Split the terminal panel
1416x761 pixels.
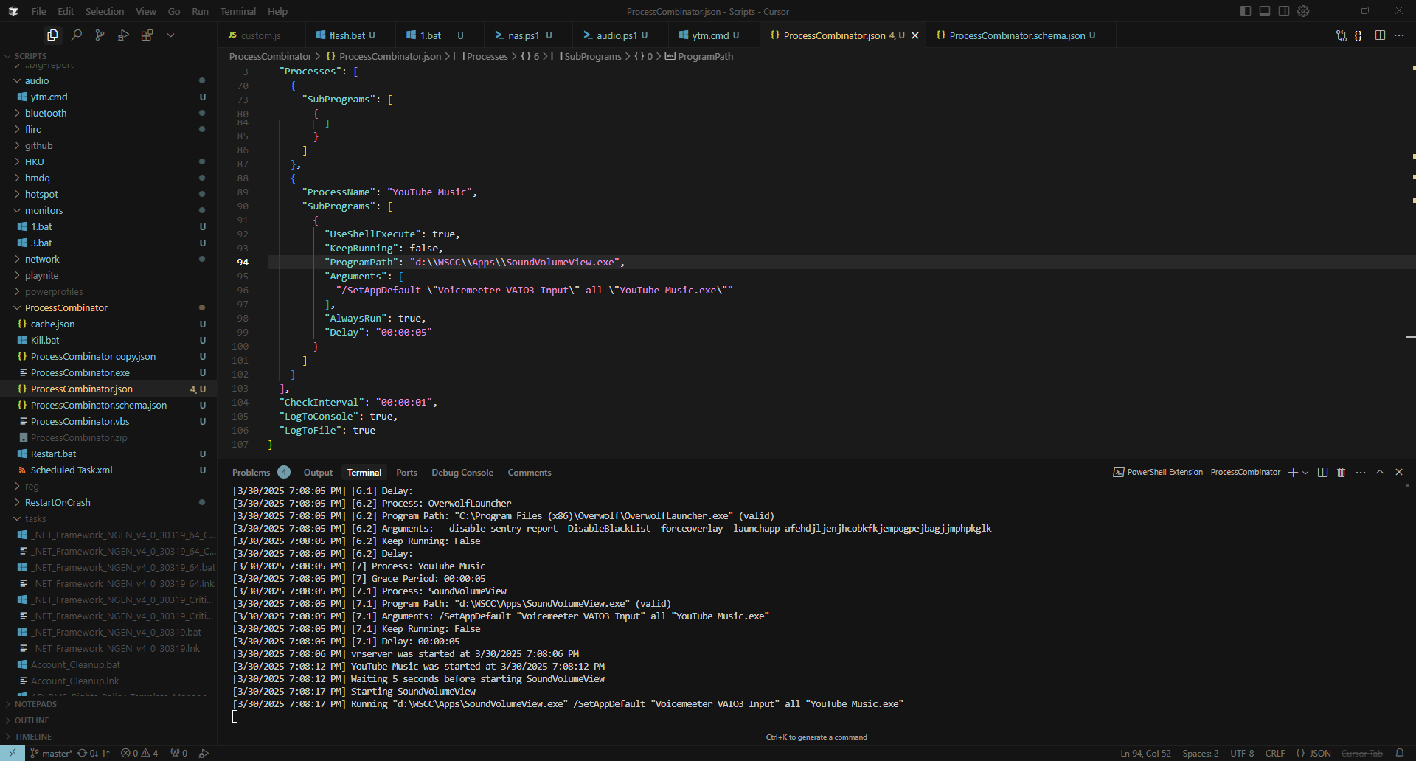point(1322,472)
